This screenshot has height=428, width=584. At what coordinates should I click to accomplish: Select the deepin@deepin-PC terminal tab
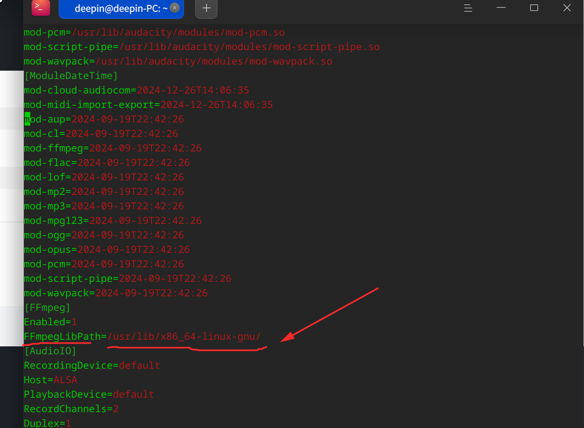coord(121,8)
